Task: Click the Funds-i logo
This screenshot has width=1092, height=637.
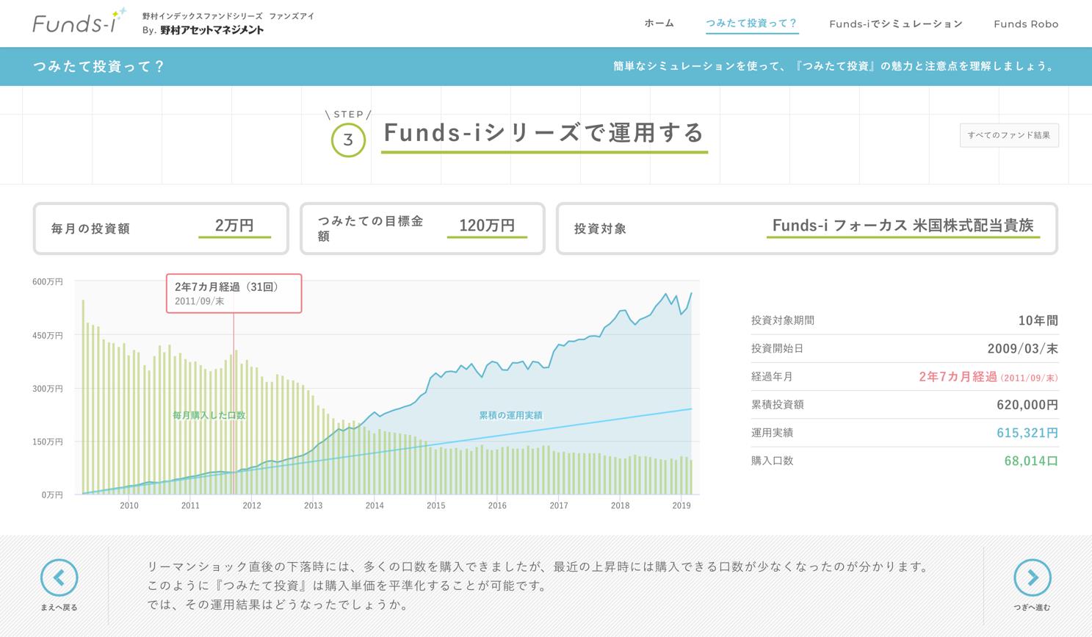Action: 79,21
